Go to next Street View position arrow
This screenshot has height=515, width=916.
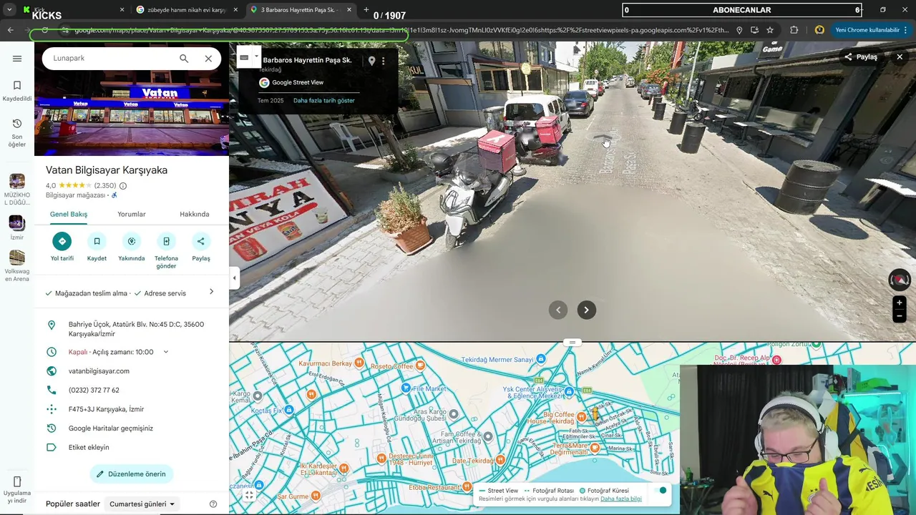(x=586, y=310)
